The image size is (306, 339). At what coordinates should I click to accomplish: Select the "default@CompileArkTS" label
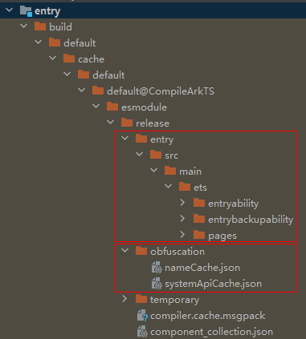[161, 91]
